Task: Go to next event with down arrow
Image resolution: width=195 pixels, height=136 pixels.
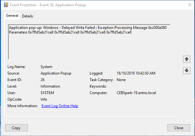Action: pos(187,70)
